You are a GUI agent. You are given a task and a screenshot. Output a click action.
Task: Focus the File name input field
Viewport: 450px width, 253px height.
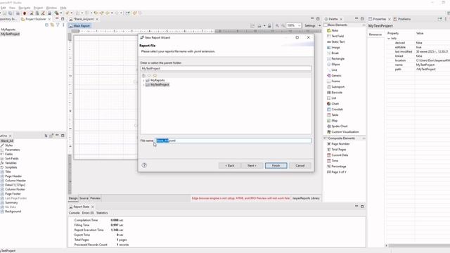click(233, 141)
